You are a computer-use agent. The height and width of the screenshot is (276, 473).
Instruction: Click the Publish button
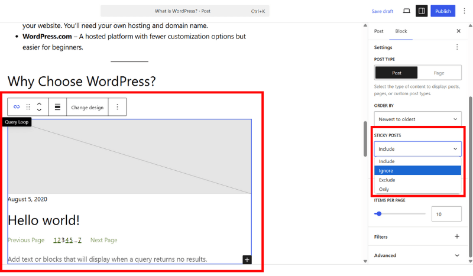click(443, 11)
